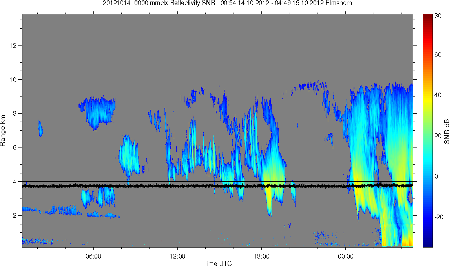The height and width of the screenshot is (266, 449).
Task: Click the '10' range tick label
Action: point(13,79)
